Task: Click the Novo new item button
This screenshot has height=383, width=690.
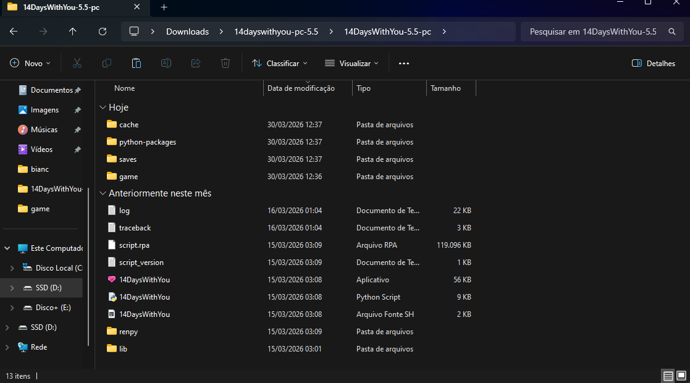Action: pos(30,63)
